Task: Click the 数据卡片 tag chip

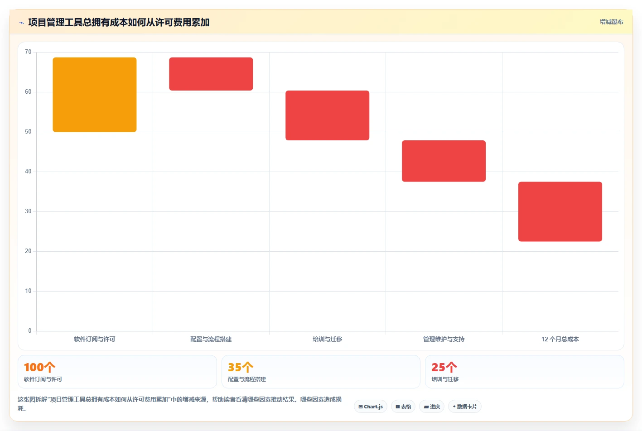Action: 465,407
